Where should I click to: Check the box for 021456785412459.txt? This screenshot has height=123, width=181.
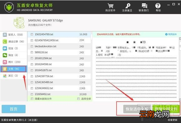pyautogui.click(x=32, y=40)
